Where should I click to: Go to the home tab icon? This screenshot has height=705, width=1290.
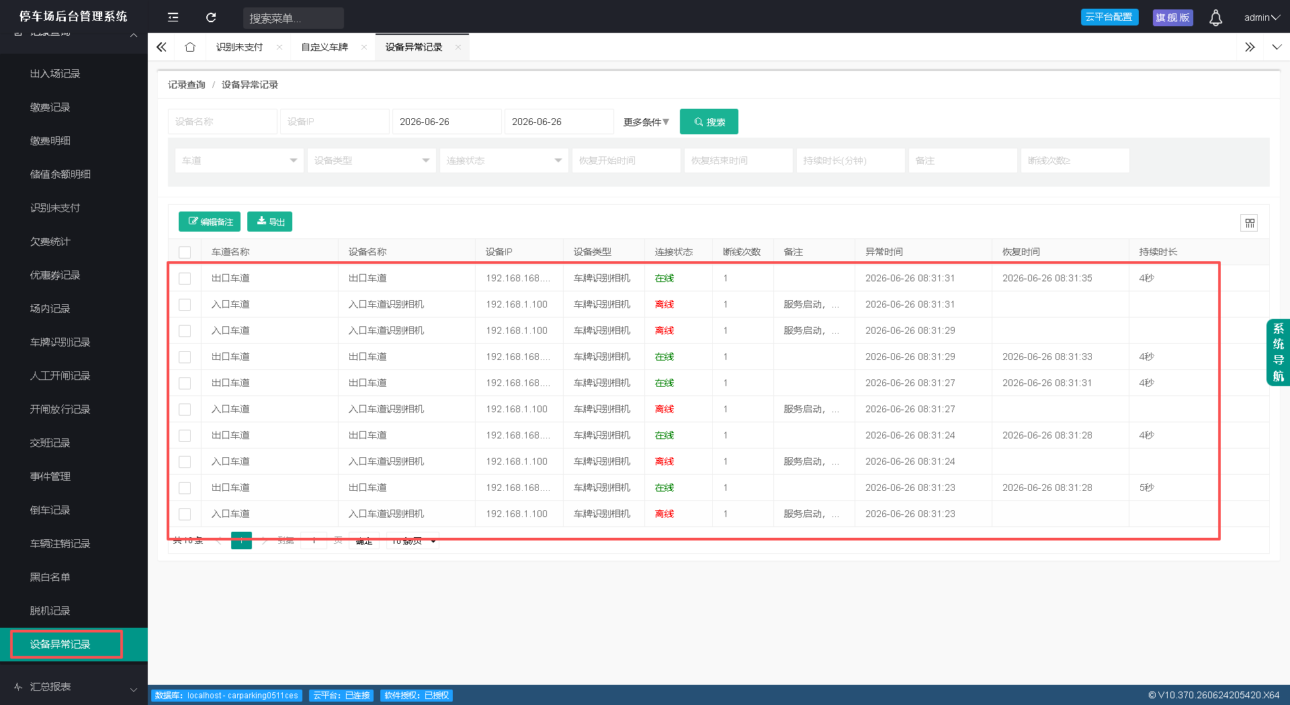click(190, 47)
